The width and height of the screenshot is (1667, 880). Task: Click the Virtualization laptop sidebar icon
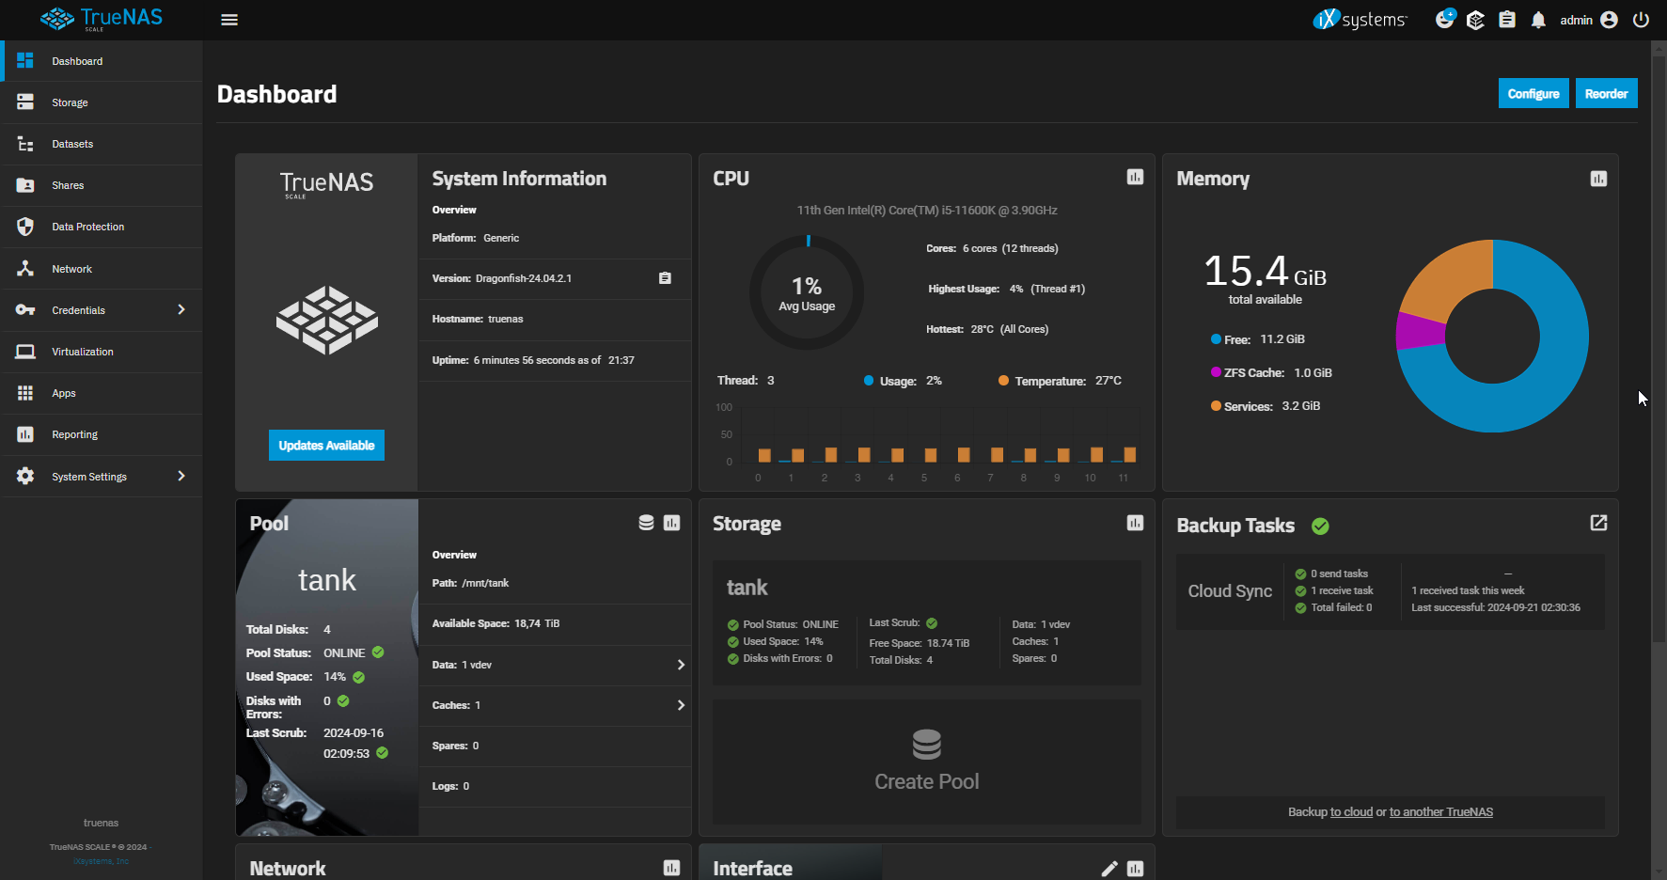pos(25,352)
